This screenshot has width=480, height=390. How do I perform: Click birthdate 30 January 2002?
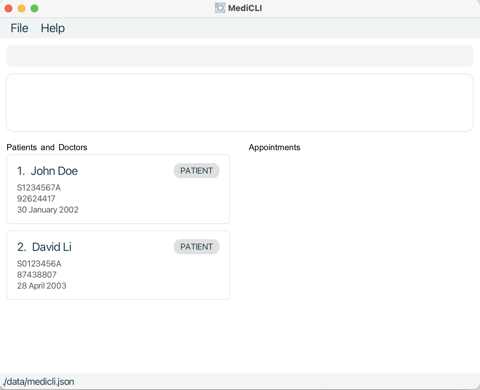tap(48, 210)
